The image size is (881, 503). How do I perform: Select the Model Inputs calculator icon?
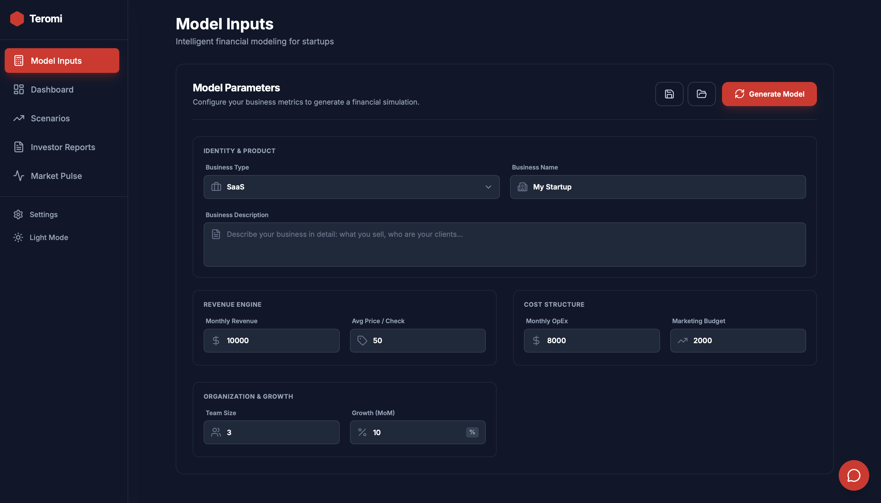coord(18,60)
